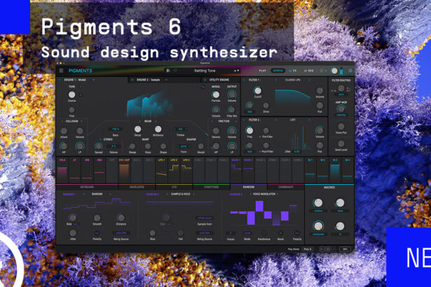Toggle Utility Engine power button
This screenshot has width=431, height=287.
[x=205, y=80]
